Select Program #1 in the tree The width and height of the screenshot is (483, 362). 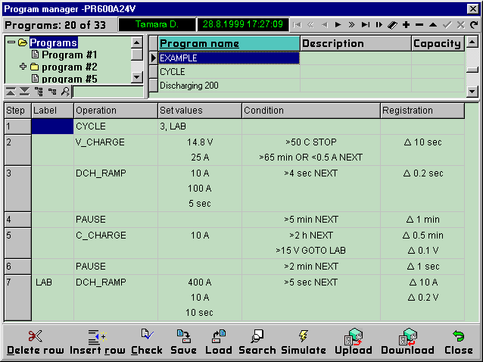69,55
